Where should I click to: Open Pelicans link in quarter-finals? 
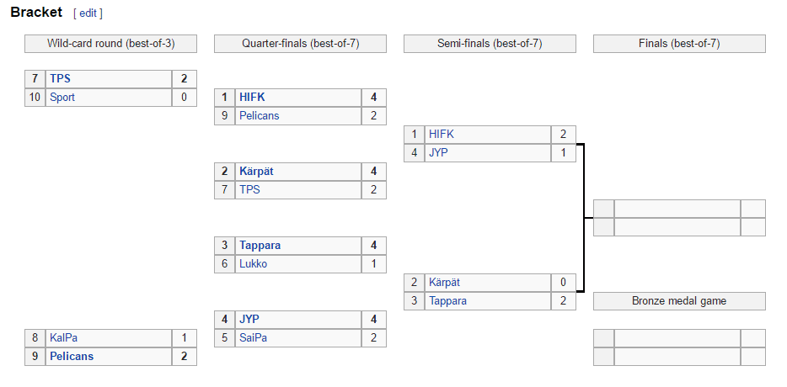pyautogui.click(x=260, y=116)
